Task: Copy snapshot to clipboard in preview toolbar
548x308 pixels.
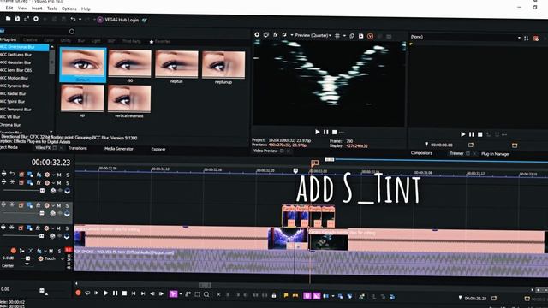Action: (352, 36)
